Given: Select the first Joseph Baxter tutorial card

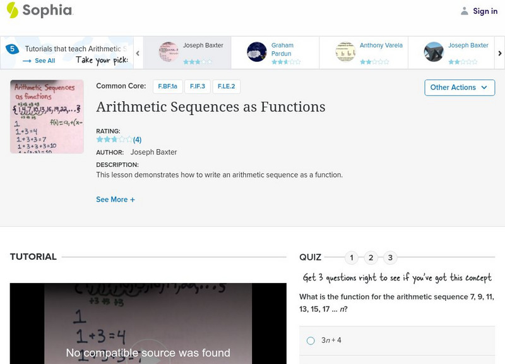Looking at the screenshot, I should point(187,52).
